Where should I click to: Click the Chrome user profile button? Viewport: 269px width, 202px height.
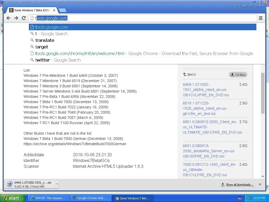tap(236, 5)
